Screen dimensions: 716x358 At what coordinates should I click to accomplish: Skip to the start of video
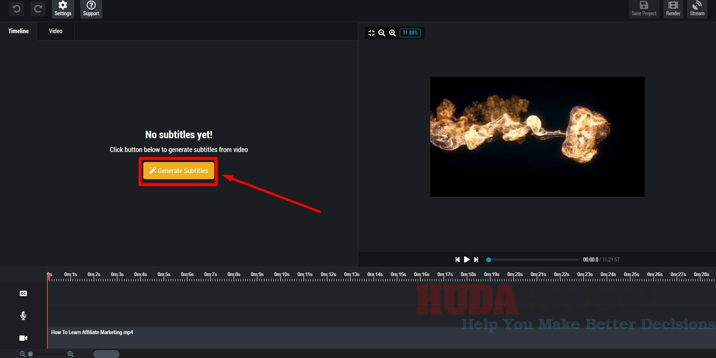click(457, 260)
